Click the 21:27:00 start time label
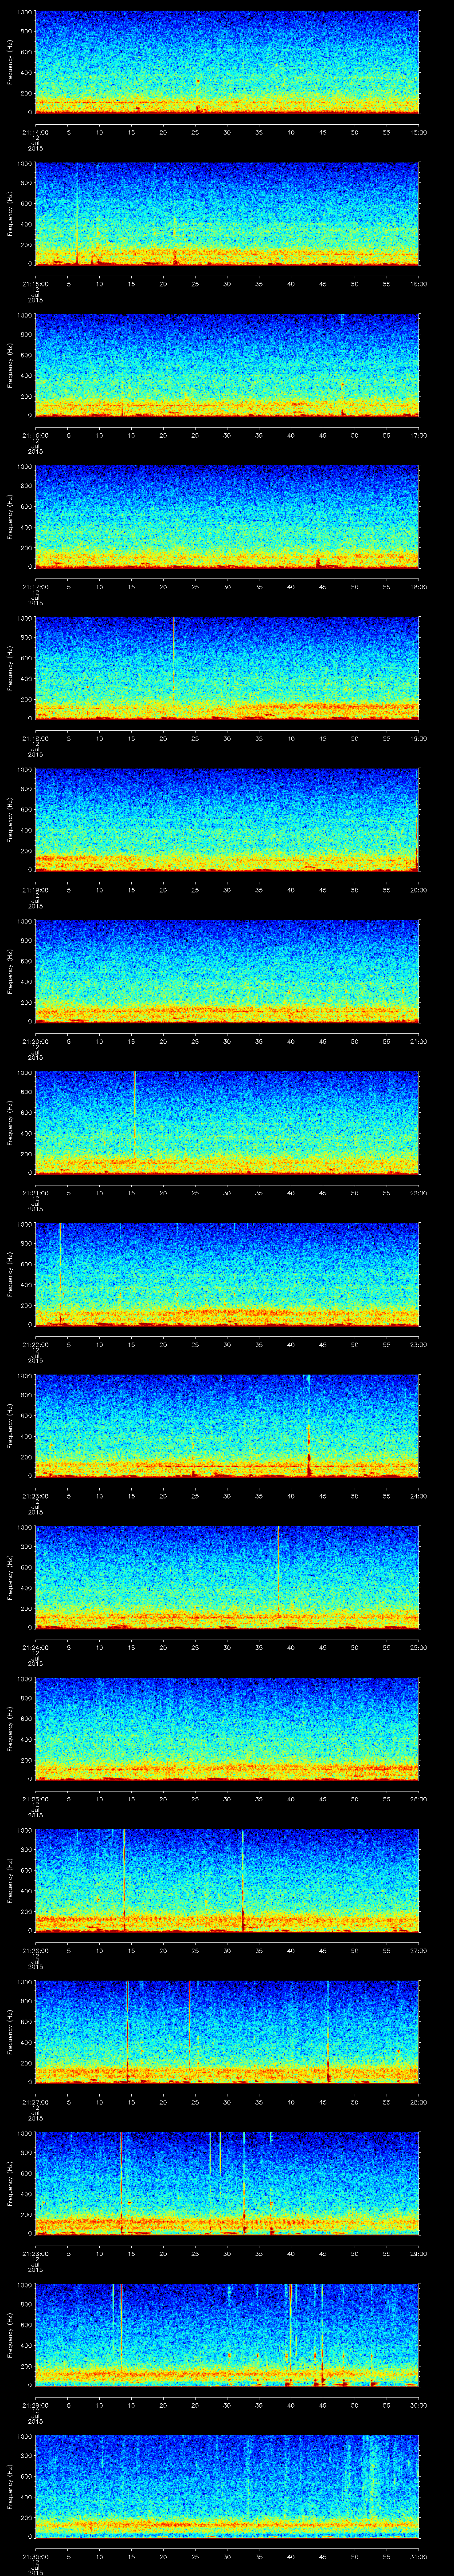 pos(36,2102)
